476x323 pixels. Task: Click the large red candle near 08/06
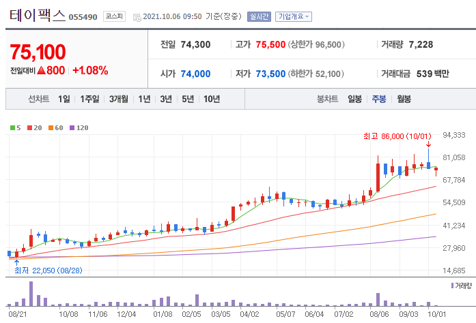point(378,177)
